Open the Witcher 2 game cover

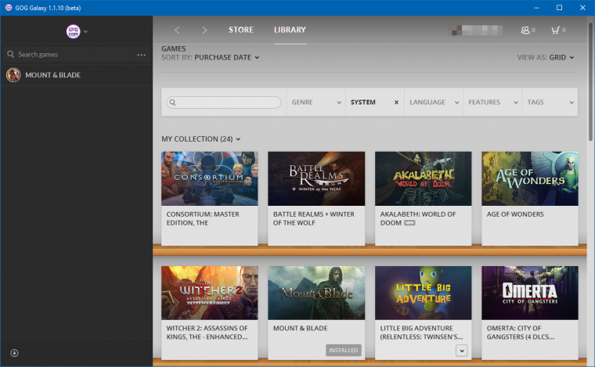pyautogui.click(x=210, y=293)
